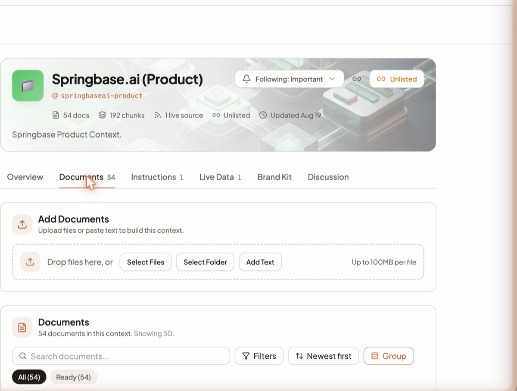Open the Newest first sort dropdown
The image size is (517, 391).
(x=323, y=356)
